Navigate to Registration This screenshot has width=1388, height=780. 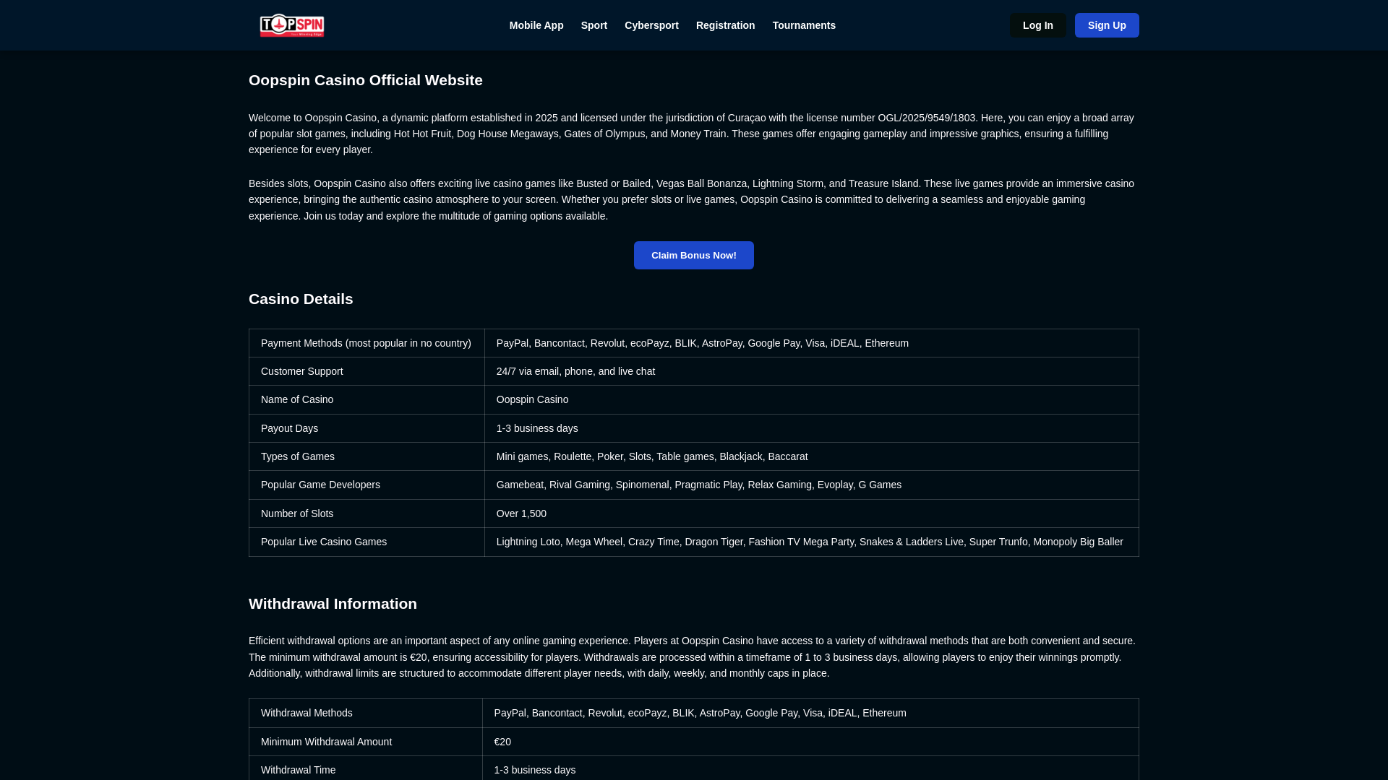(x=725, y=25)
